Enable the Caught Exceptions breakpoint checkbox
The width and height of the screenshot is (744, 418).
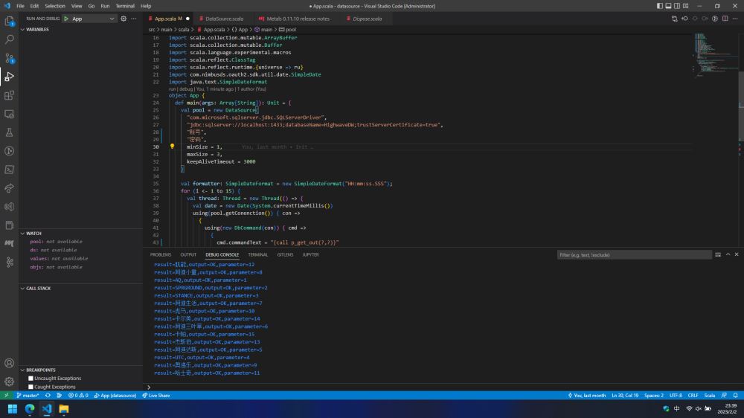[x=31, y=387]
